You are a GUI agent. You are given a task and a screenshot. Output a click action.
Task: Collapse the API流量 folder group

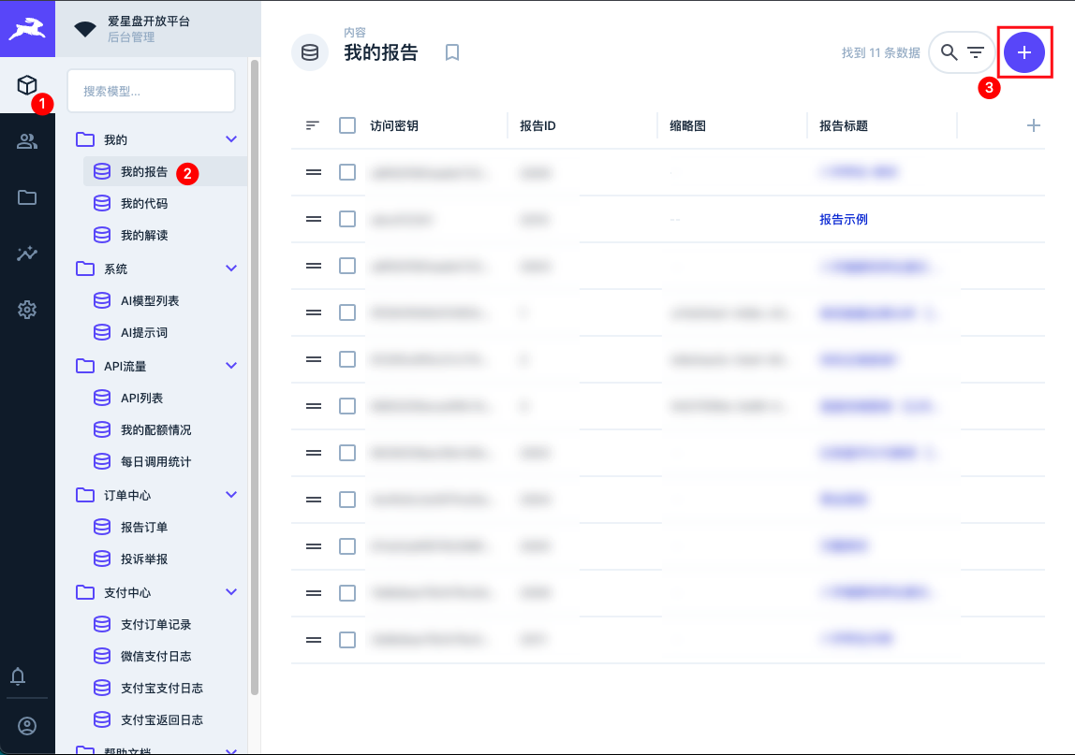231,366
